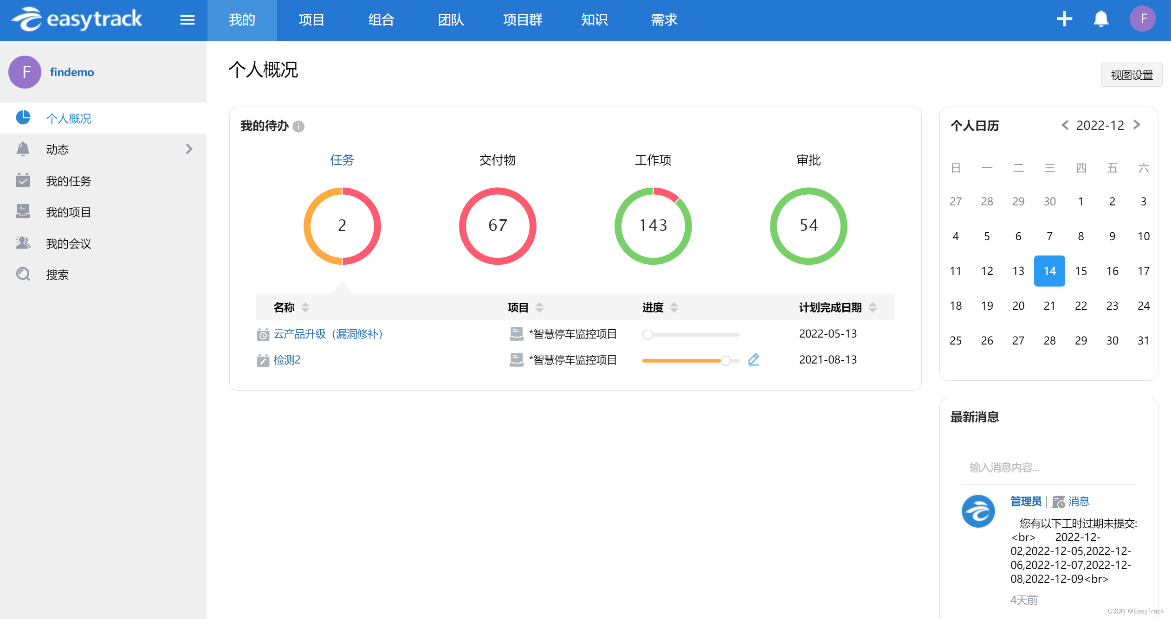
Task: Open the 团队 top navigation tab
Action: point(451,20)
